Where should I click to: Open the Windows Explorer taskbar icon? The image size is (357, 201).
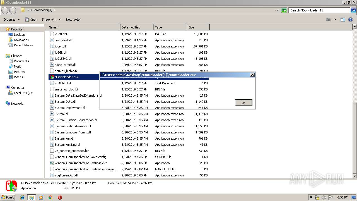click(32, 197)
